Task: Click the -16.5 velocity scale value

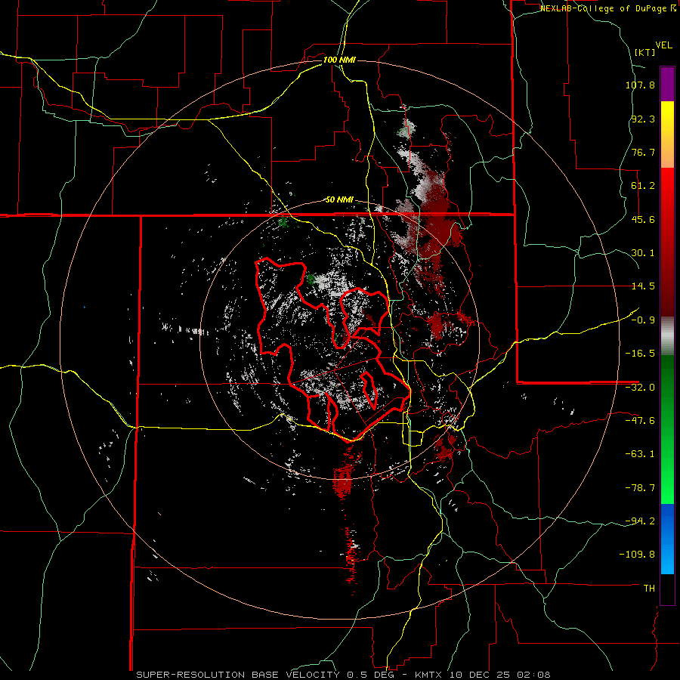Action: click(640, 354)
